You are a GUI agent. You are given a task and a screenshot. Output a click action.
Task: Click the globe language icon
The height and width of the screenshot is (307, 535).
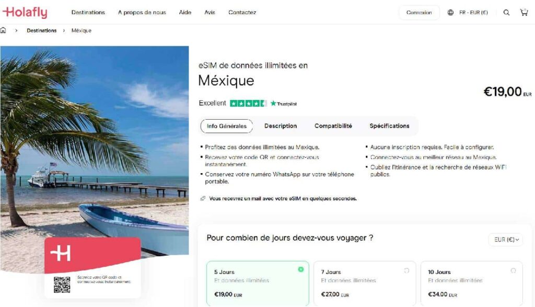pyautogui.click(x=450, y=12)
